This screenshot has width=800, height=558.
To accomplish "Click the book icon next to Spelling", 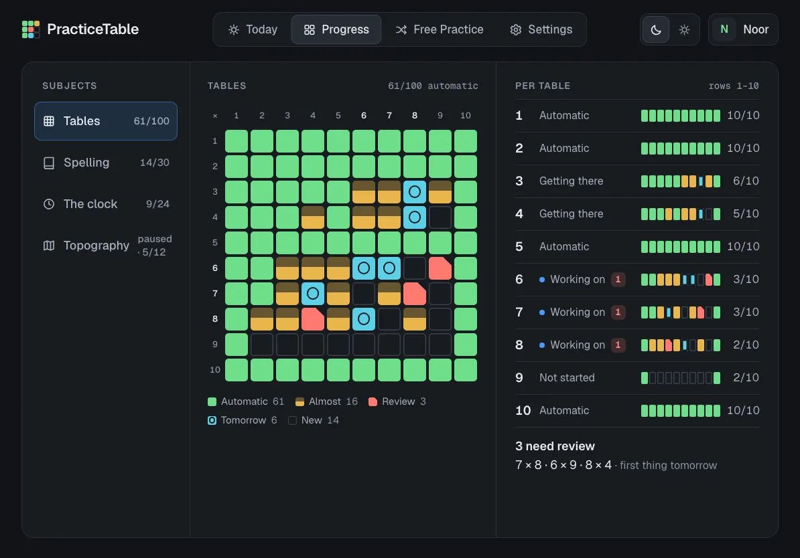I will [x=49, y=163].
